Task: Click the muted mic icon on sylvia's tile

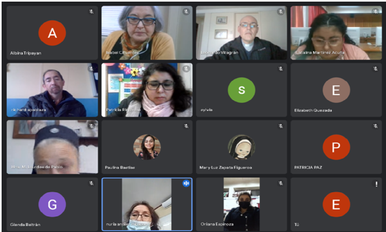Action: click(x=281, y=69)
